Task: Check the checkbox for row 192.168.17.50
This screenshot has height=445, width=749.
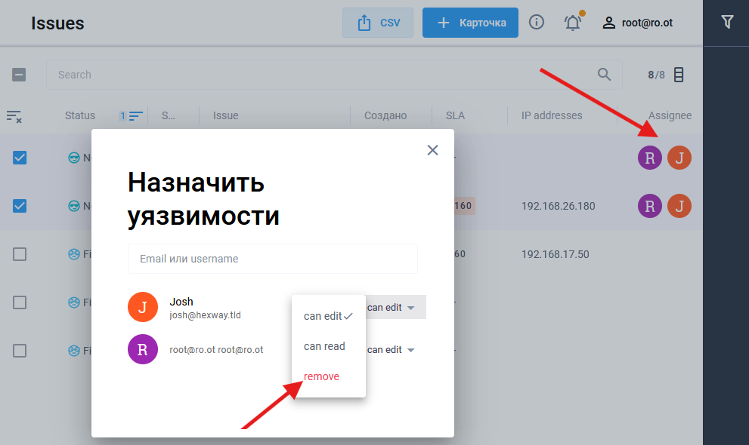Action: click(20, 254)
